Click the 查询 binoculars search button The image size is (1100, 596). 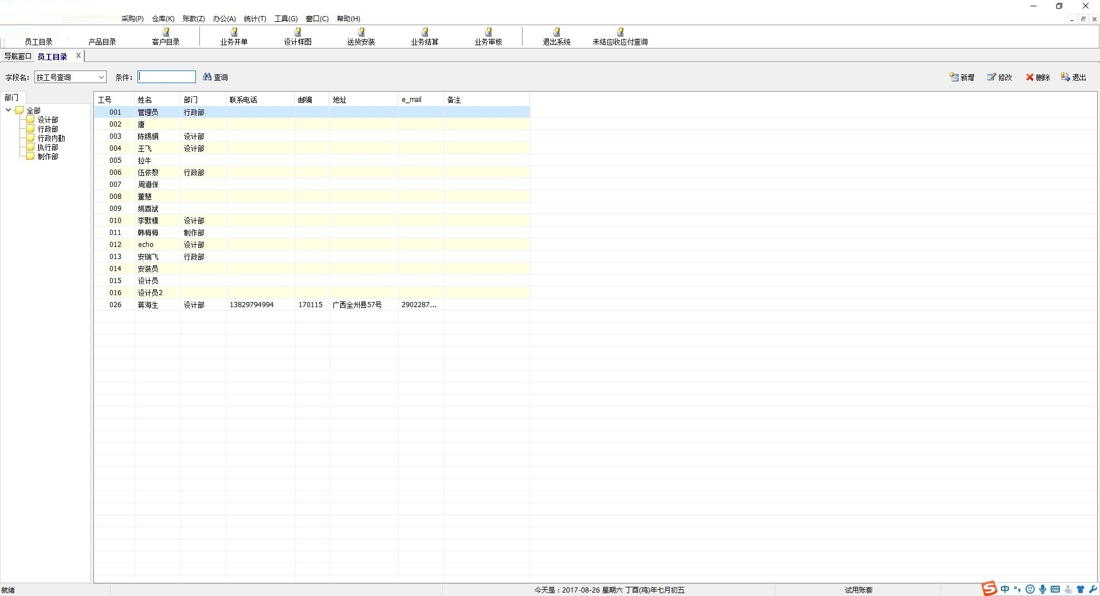coord(215,77)
